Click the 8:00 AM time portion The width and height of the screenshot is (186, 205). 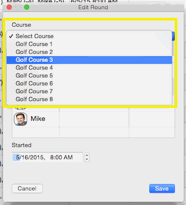click(61, 157)
